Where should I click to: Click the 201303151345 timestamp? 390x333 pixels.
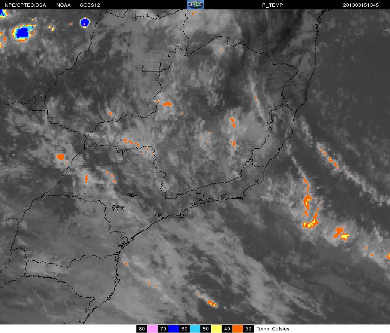361,5
